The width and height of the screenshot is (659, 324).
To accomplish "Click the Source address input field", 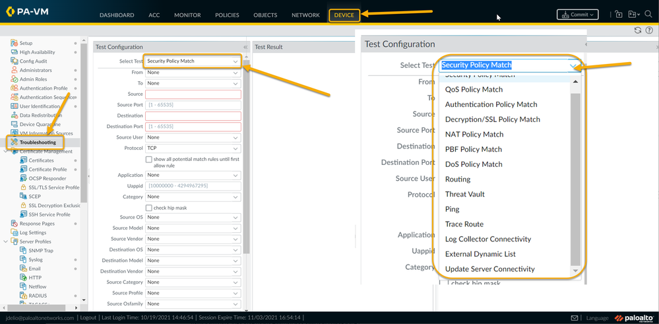I will [193, 94].
